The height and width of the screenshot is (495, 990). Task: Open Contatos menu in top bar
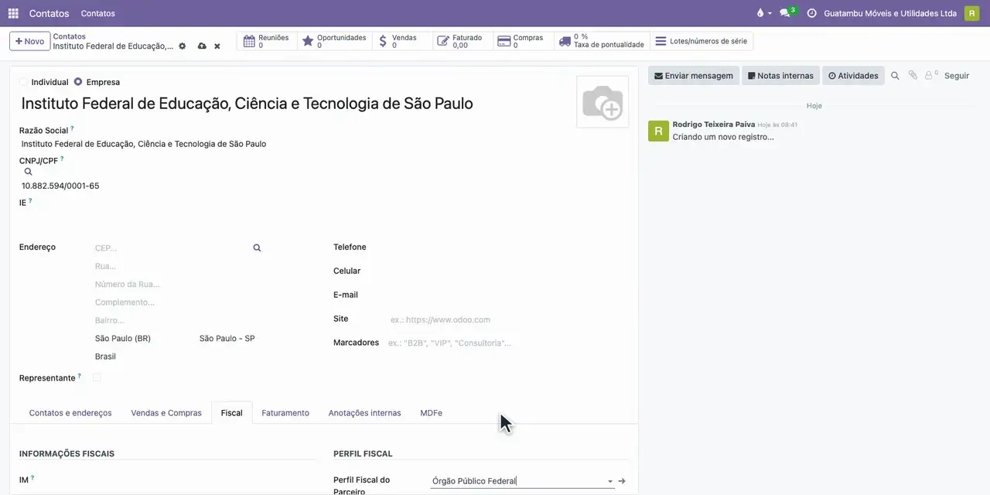[x=98, y=13]
